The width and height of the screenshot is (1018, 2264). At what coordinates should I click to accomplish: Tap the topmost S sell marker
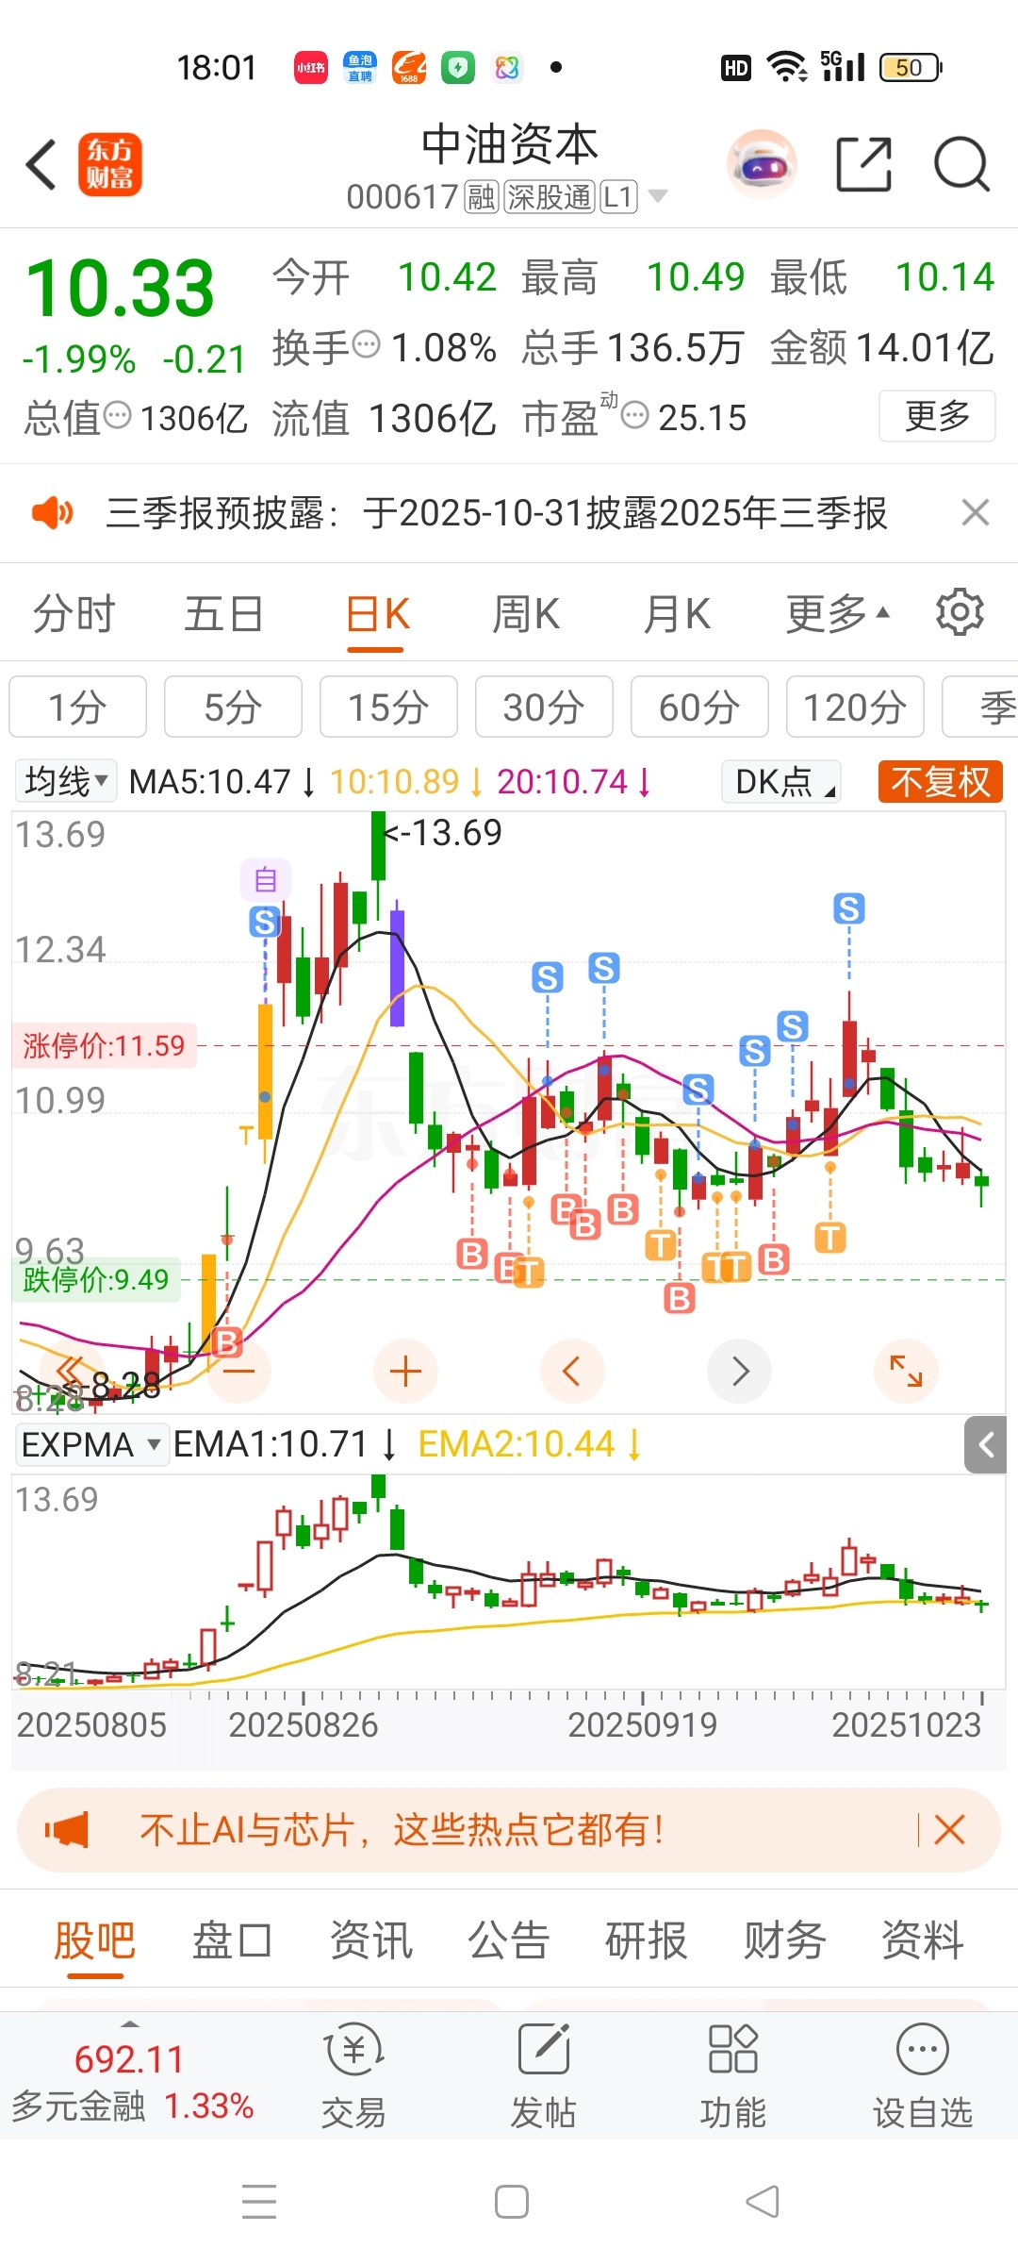click(x=849, y=908)
